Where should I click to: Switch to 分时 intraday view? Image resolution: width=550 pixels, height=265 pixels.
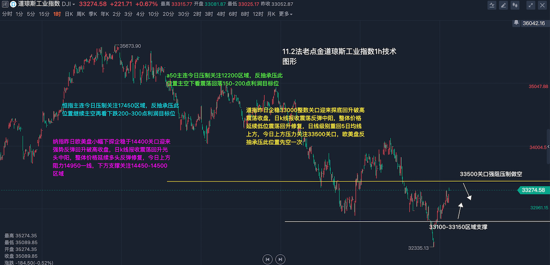(x=7, y=14)
